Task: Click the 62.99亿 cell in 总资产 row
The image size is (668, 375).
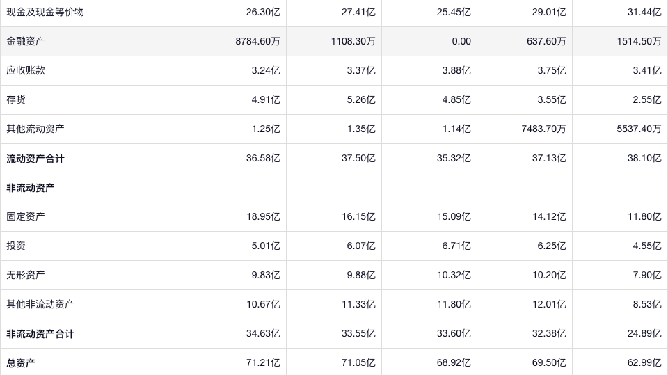Action: pyautogui.click(x=644, y=363)
